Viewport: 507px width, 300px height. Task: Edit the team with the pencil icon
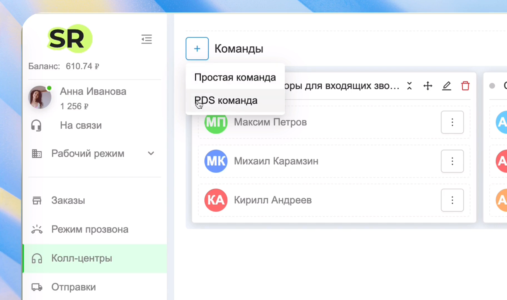click(446, 86)
